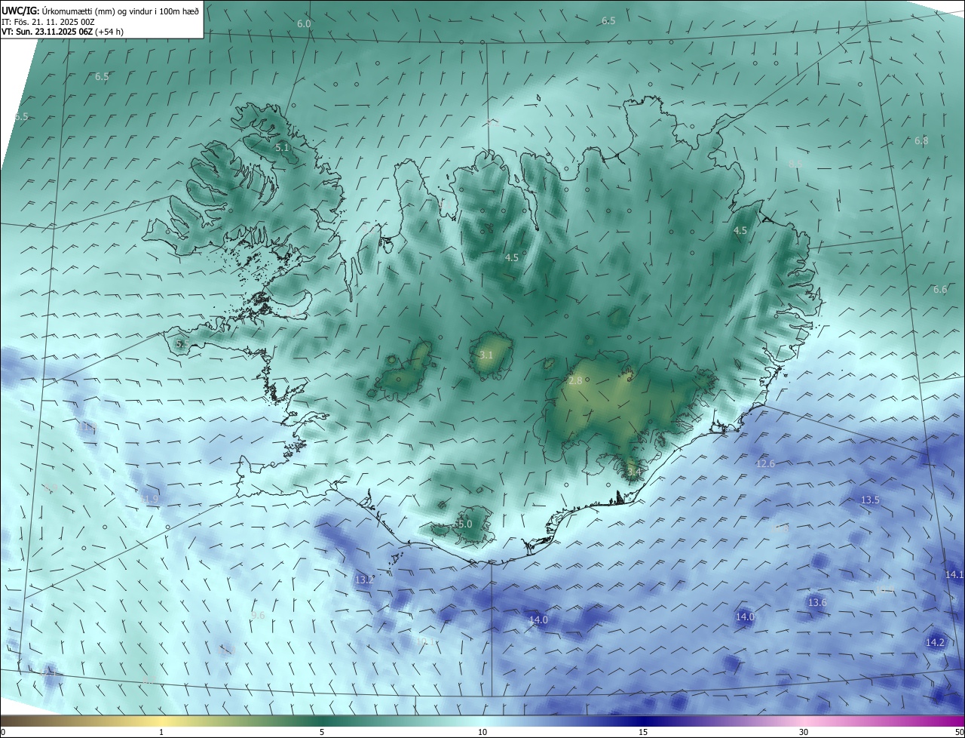Click the map value label '14.2'
This screenshot has height=738, width=965.
[x=935, y=642]
